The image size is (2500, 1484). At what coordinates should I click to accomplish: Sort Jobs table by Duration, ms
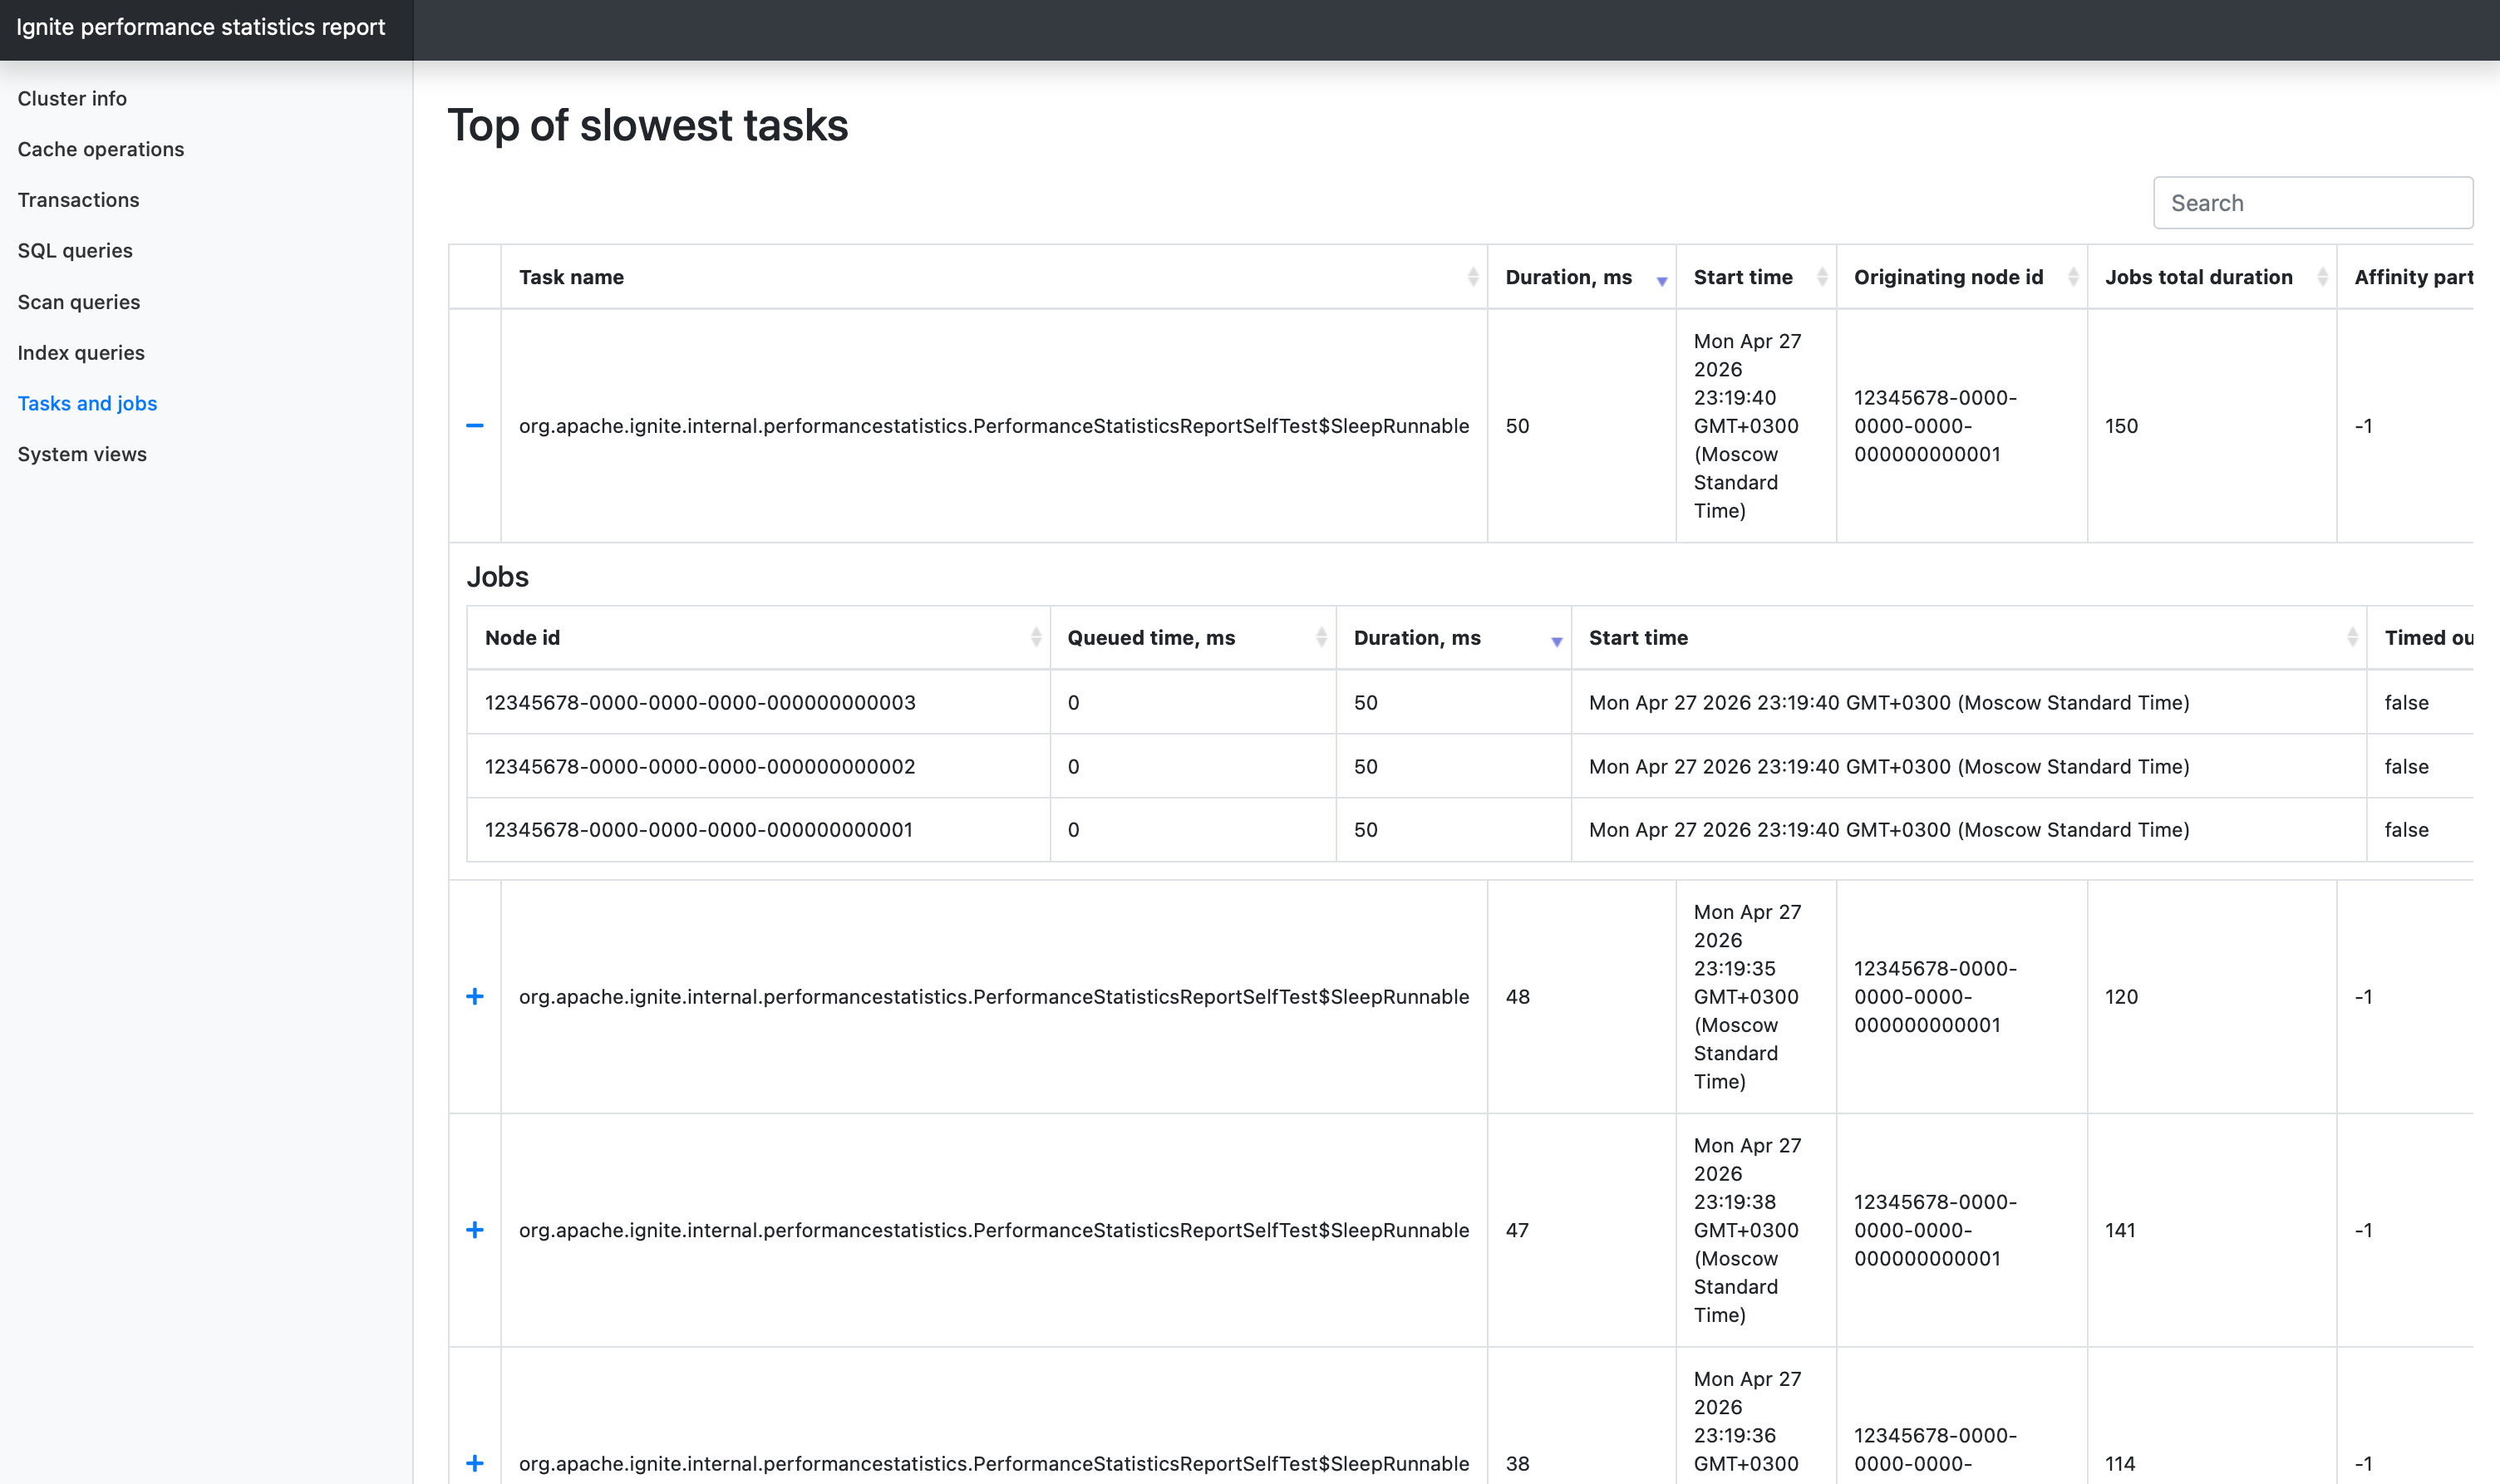click(x=1453, y=638)
